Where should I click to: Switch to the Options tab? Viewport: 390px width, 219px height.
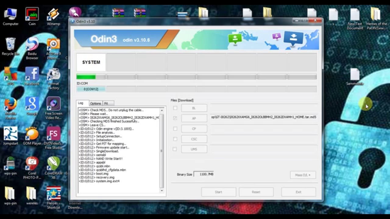click(x=96, y=103)
